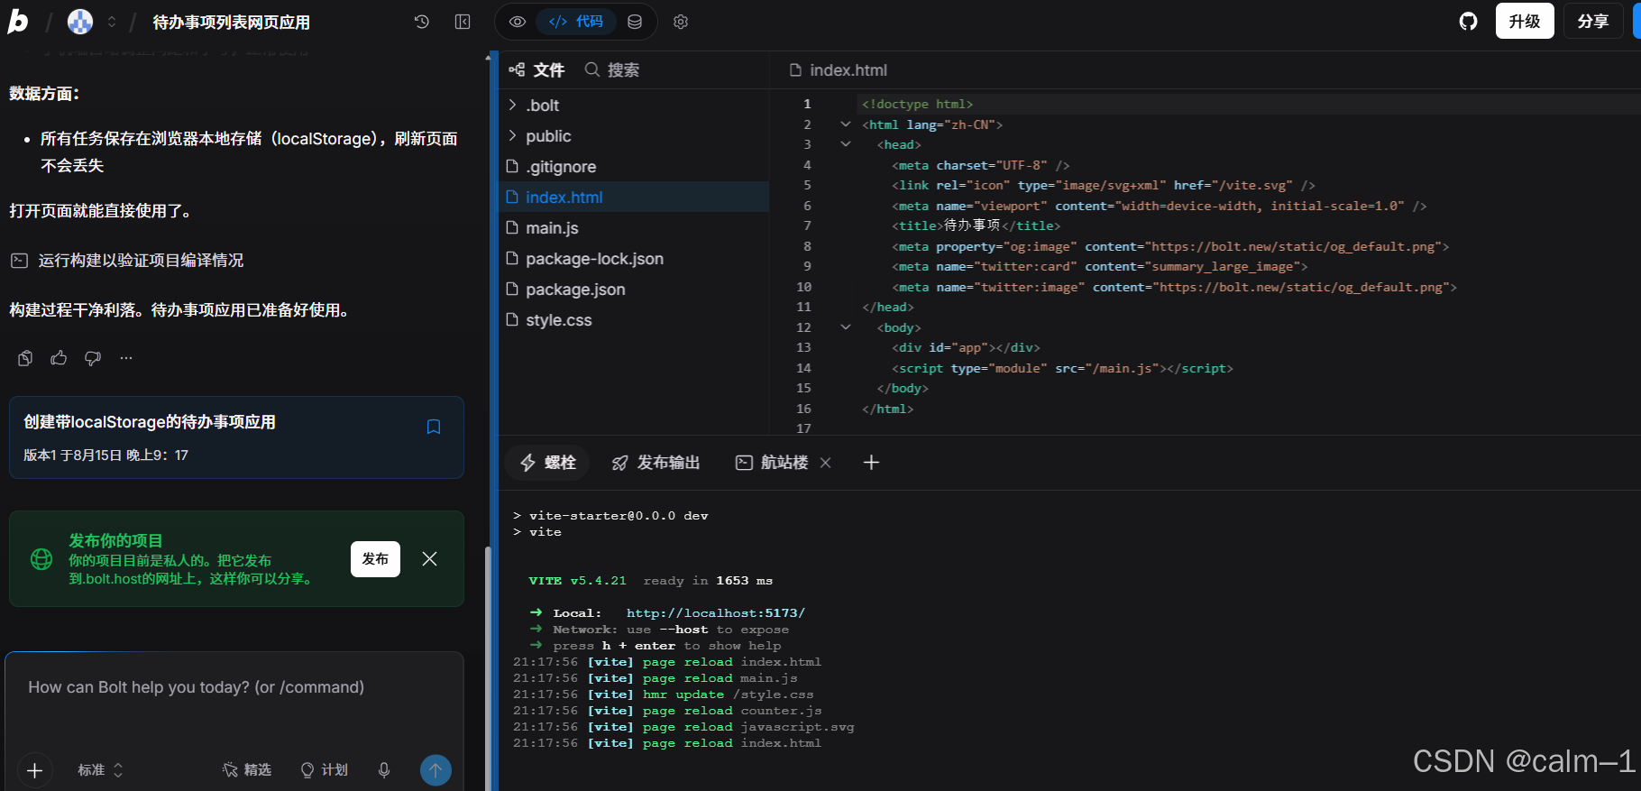Click the 分享 share button
The width and height of the screenshot is (1641, 791).
(x=1593, y=22)
